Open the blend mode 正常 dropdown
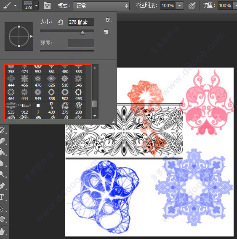Image resolution: width=237 pixels, height=239 pixels. 101,6
